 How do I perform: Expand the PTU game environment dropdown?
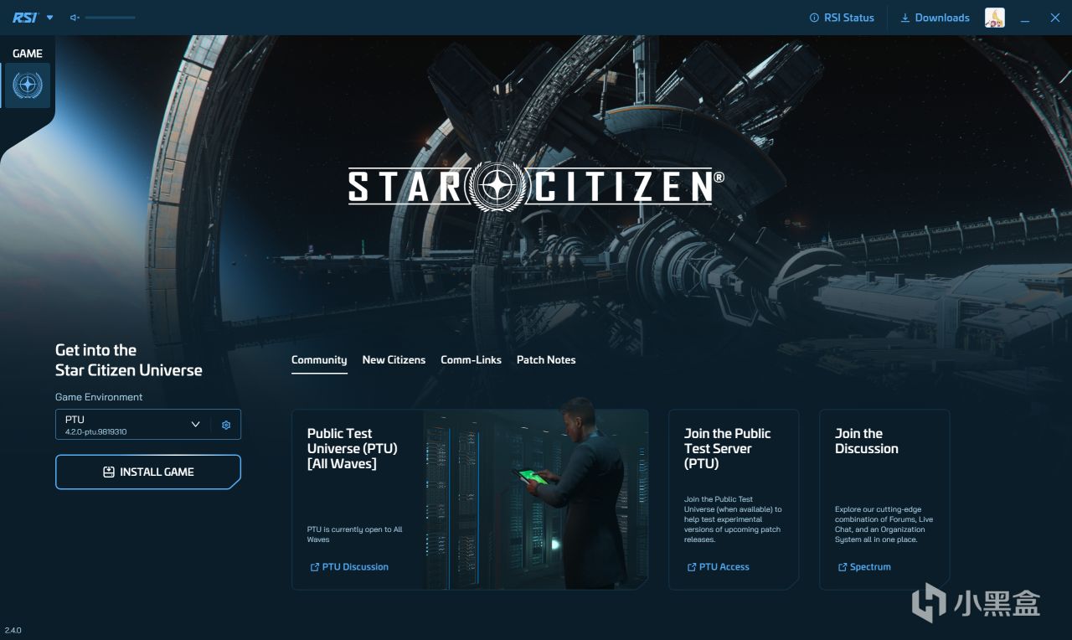click(132, 425)
